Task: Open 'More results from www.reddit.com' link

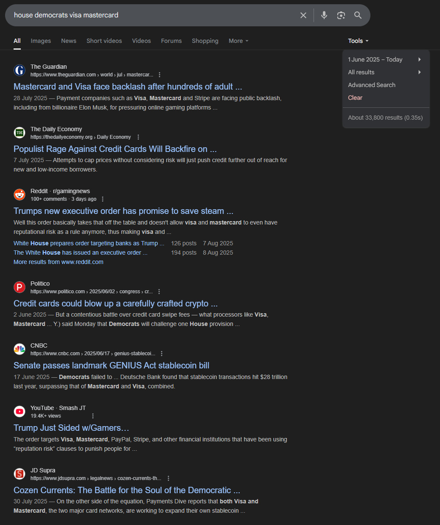Action: pyautogui.click(x=59, y=262)
